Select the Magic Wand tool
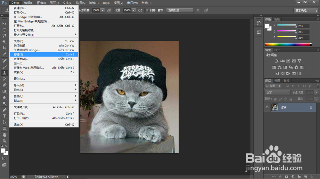This screenshot has width=320, height=179. pos(4,42)
